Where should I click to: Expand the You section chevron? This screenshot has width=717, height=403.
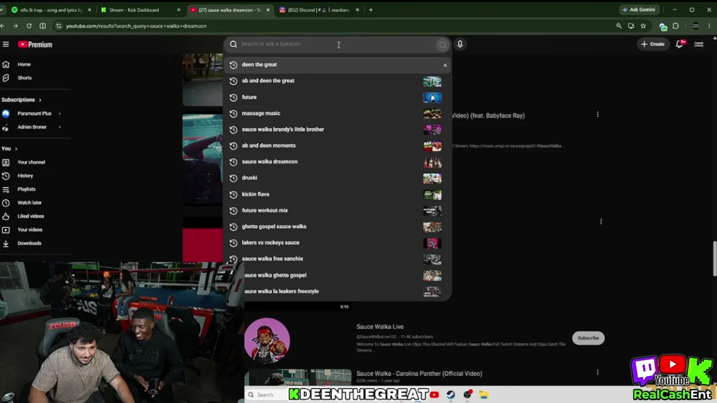point(16,148)
